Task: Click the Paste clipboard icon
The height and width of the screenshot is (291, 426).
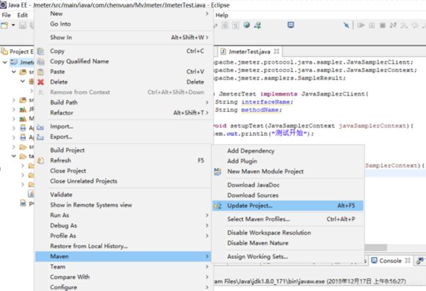Action: click(x=41, y=72)
